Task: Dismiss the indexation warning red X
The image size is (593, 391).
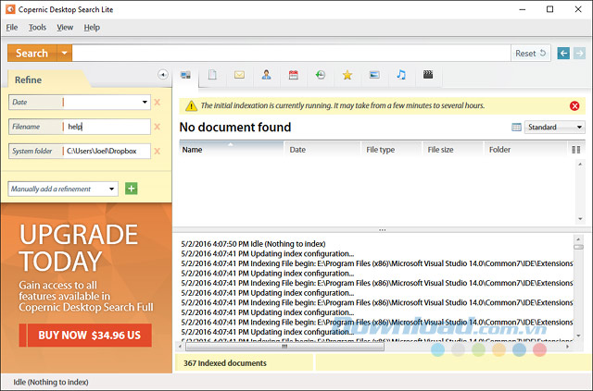Action: [x=574, y=106]
